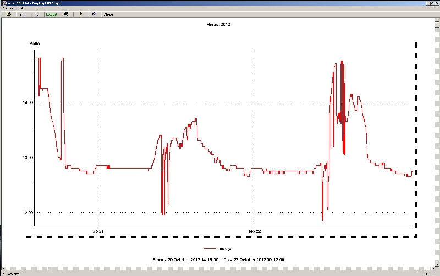Click the open folder icon in the toolbar

click(x=9, y=14)
